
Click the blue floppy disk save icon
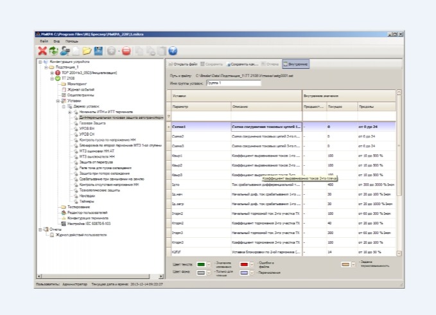(98, 51)
